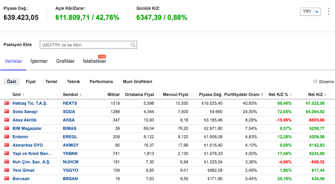Open the Grafikler tab
335x184 pixels.
pos(65,61)
